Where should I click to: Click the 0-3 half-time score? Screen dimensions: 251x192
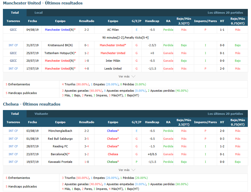(x=222, y=139)
